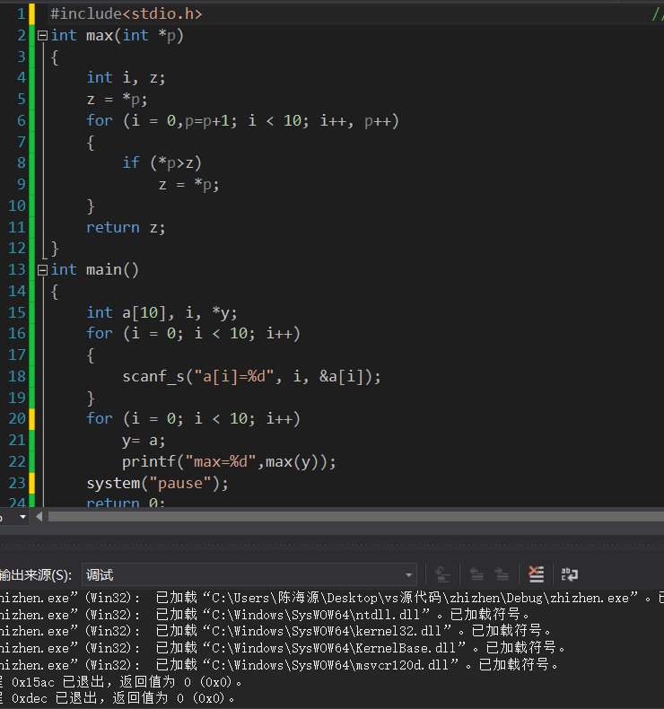The image size is (664, 709).
Task: Click the Go to Next Message icon
Action: (502, 574)
